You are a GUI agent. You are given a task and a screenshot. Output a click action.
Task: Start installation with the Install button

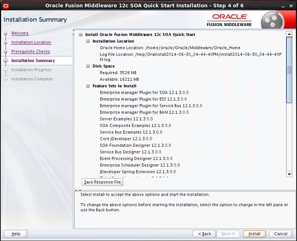coord(255,234)
